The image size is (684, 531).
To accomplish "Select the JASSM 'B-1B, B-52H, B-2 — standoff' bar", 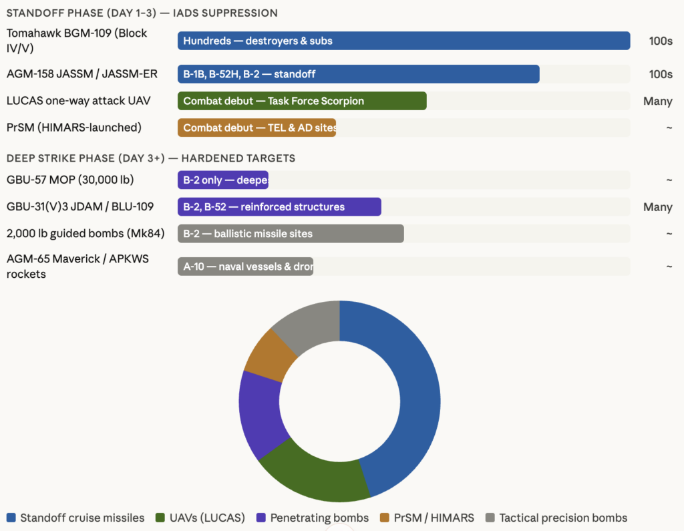I will tap(358, 74).
